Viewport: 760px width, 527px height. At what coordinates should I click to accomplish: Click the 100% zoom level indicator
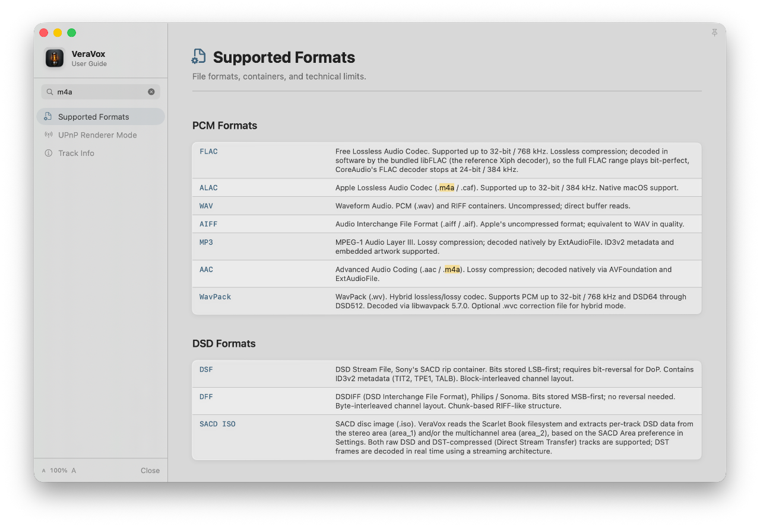coord(58,471)
